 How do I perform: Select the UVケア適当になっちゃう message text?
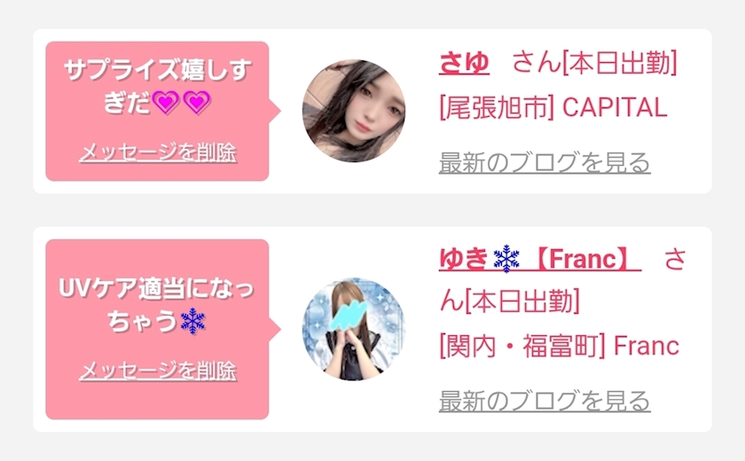[156, 305]
